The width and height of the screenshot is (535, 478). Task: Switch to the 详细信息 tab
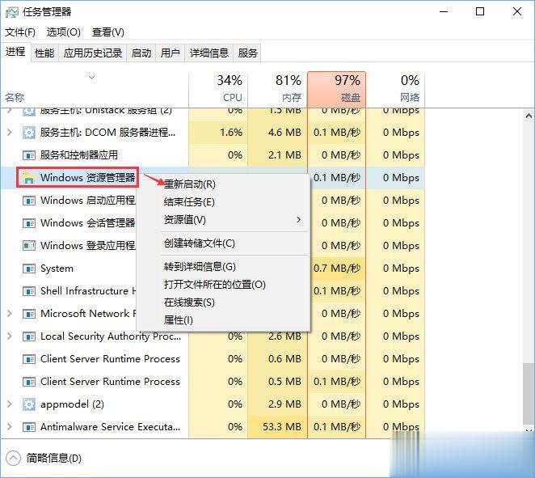click(209, 53)
